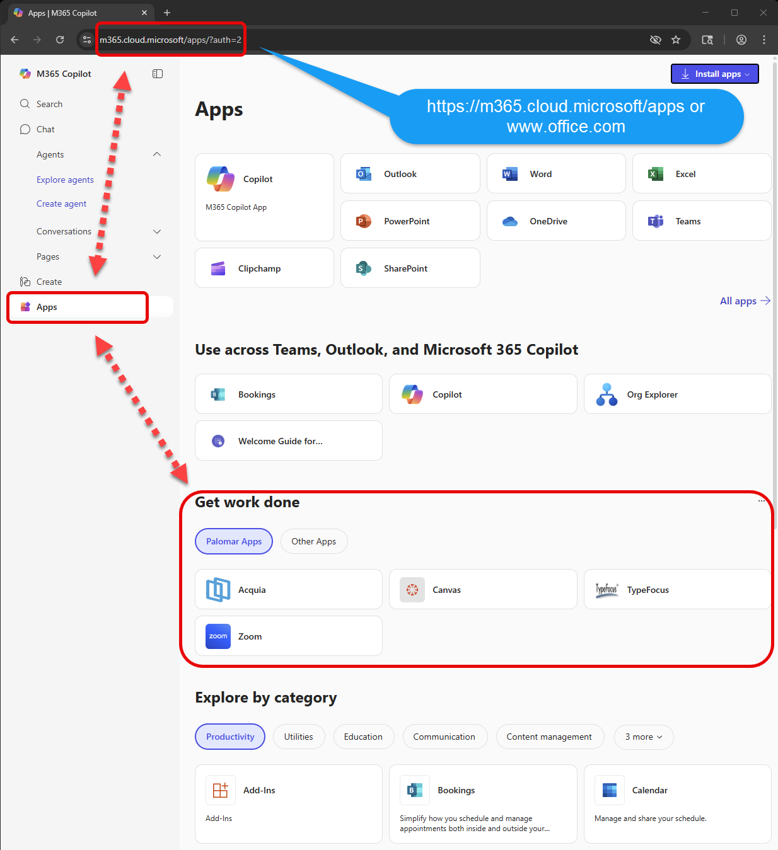Launch the Acquia app

click(289, 590)
